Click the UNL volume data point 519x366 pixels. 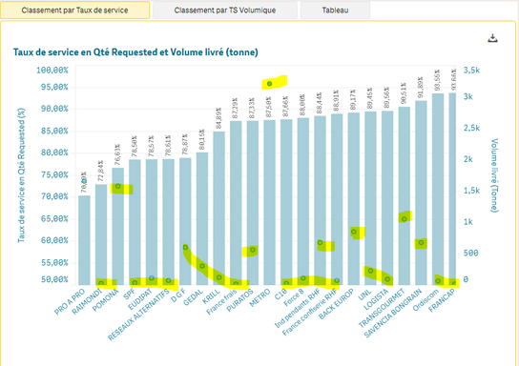click(x=370, y=271)
